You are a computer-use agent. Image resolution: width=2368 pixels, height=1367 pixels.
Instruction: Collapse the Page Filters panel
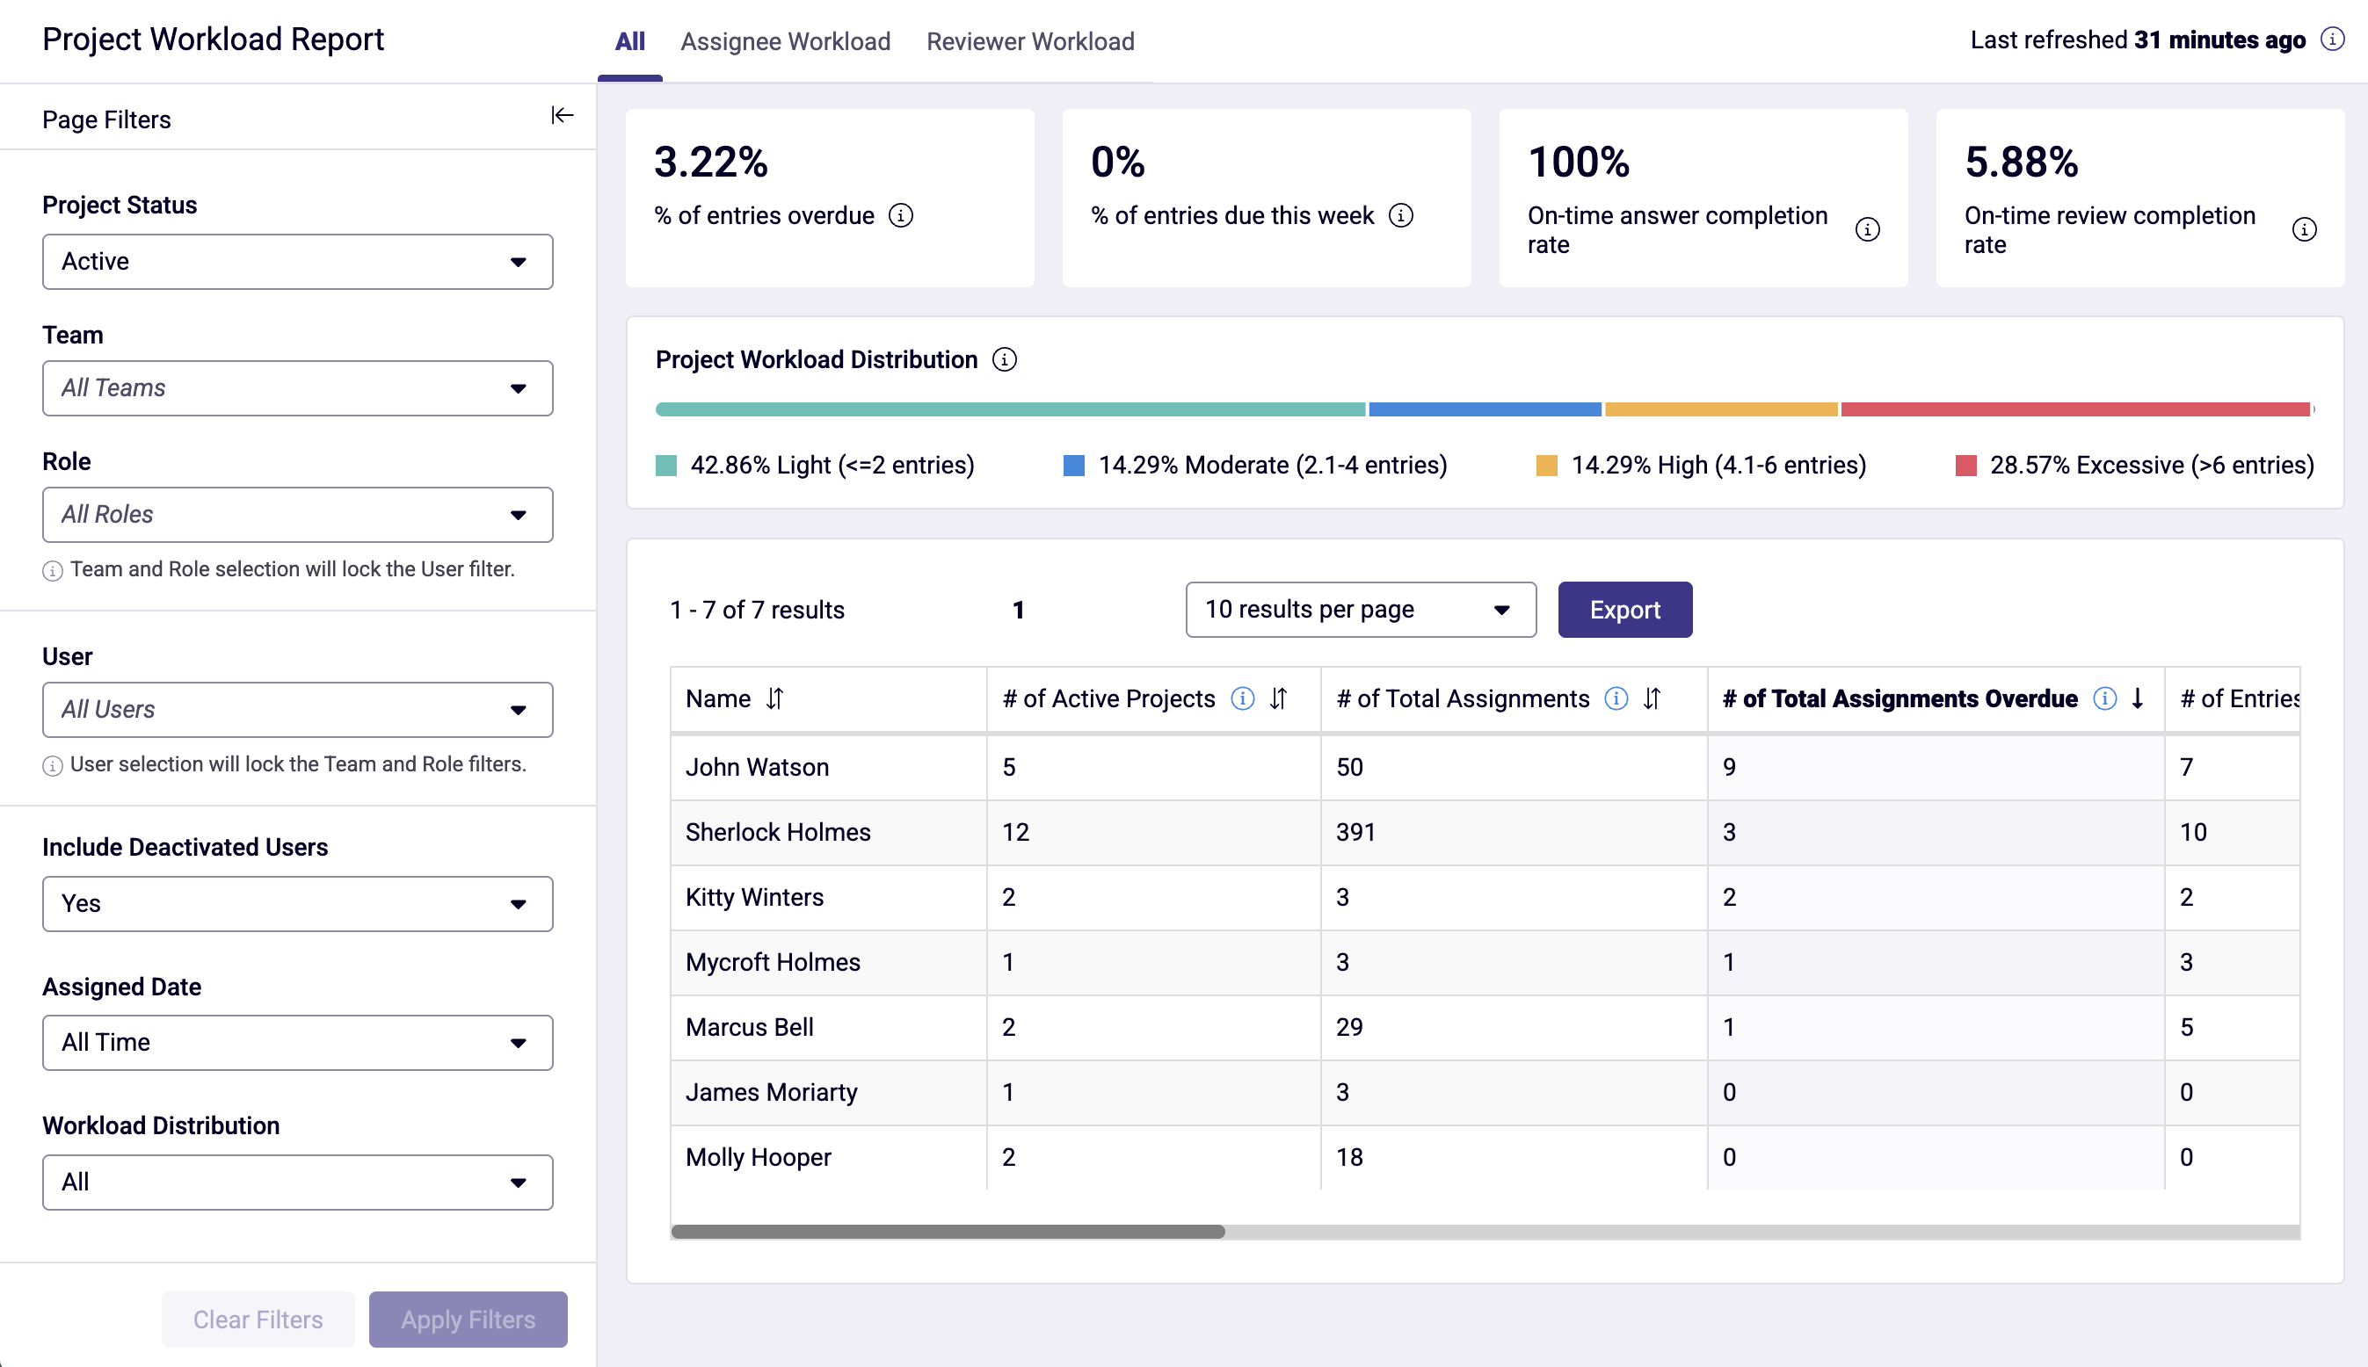click(x=562, y=115)
